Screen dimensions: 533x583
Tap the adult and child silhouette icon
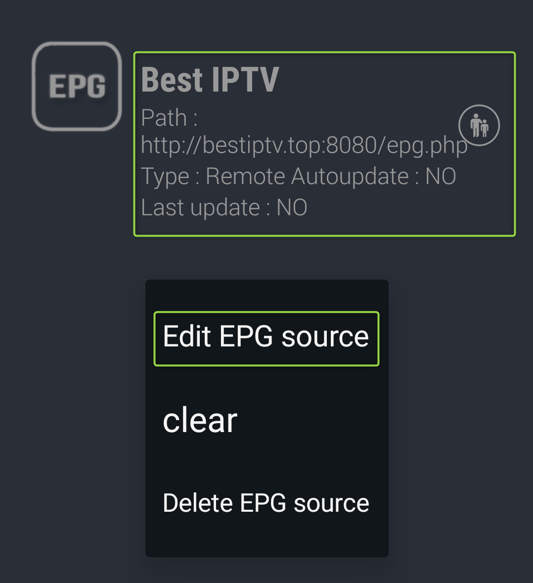(x=479, y=126)
